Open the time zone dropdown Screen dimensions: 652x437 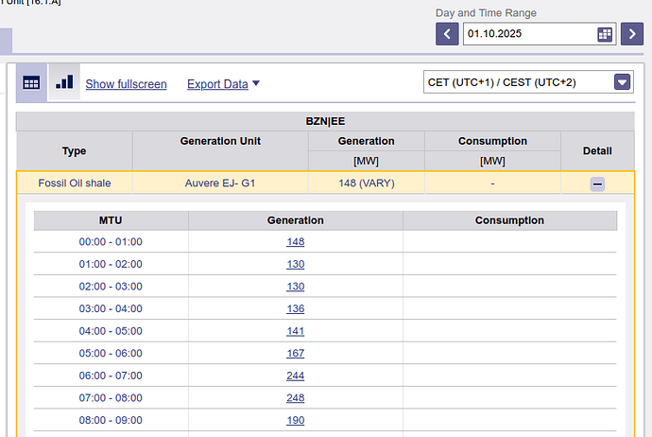pos(528,82)
